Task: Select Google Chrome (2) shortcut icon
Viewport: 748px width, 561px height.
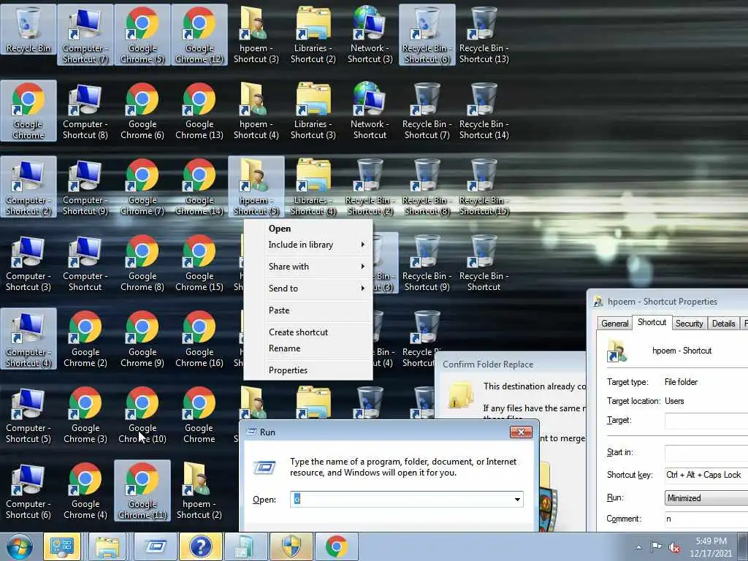Action: pos(85,339)
